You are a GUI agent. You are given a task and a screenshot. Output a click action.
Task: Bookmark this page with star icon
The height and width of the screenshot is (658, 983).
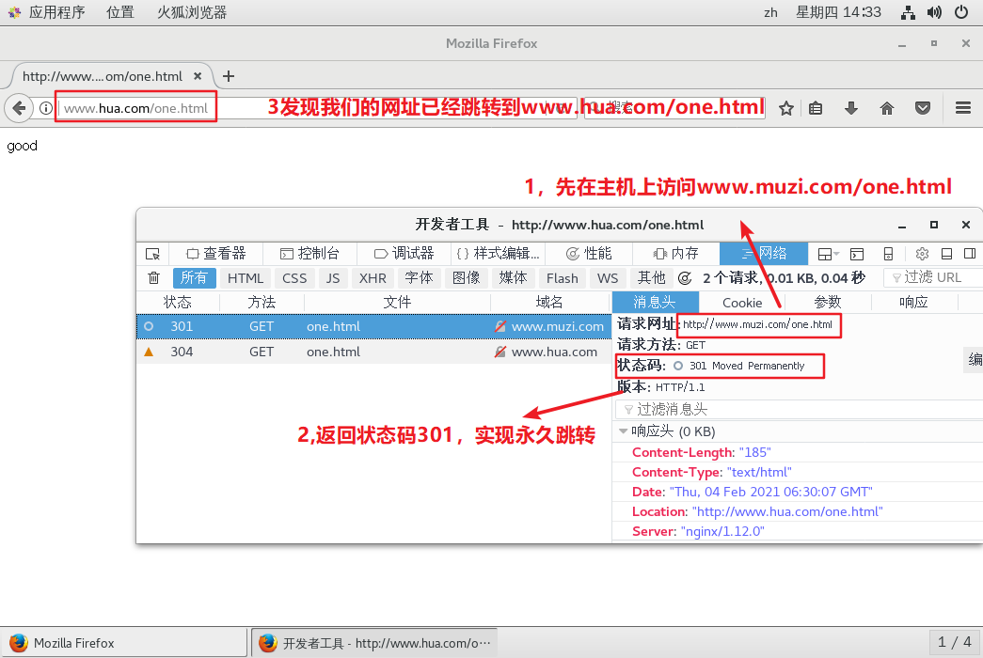[786, 108]
